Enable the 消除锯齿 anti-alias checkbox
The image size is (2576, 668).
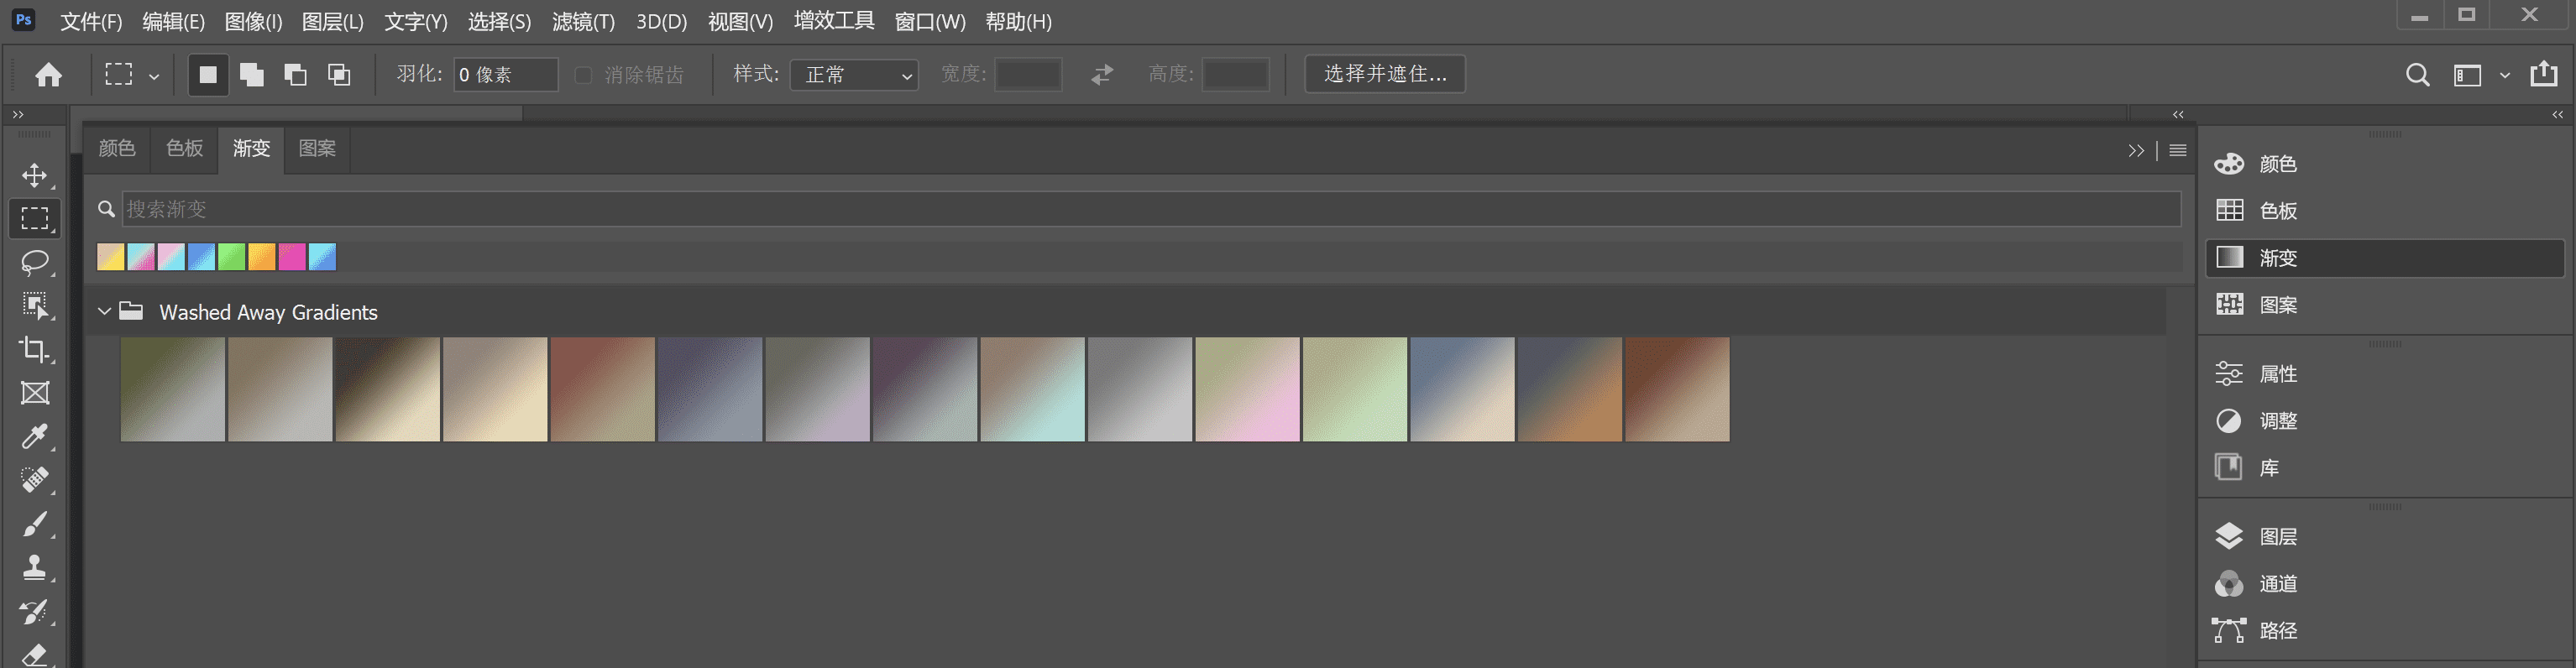pos(583,75)
